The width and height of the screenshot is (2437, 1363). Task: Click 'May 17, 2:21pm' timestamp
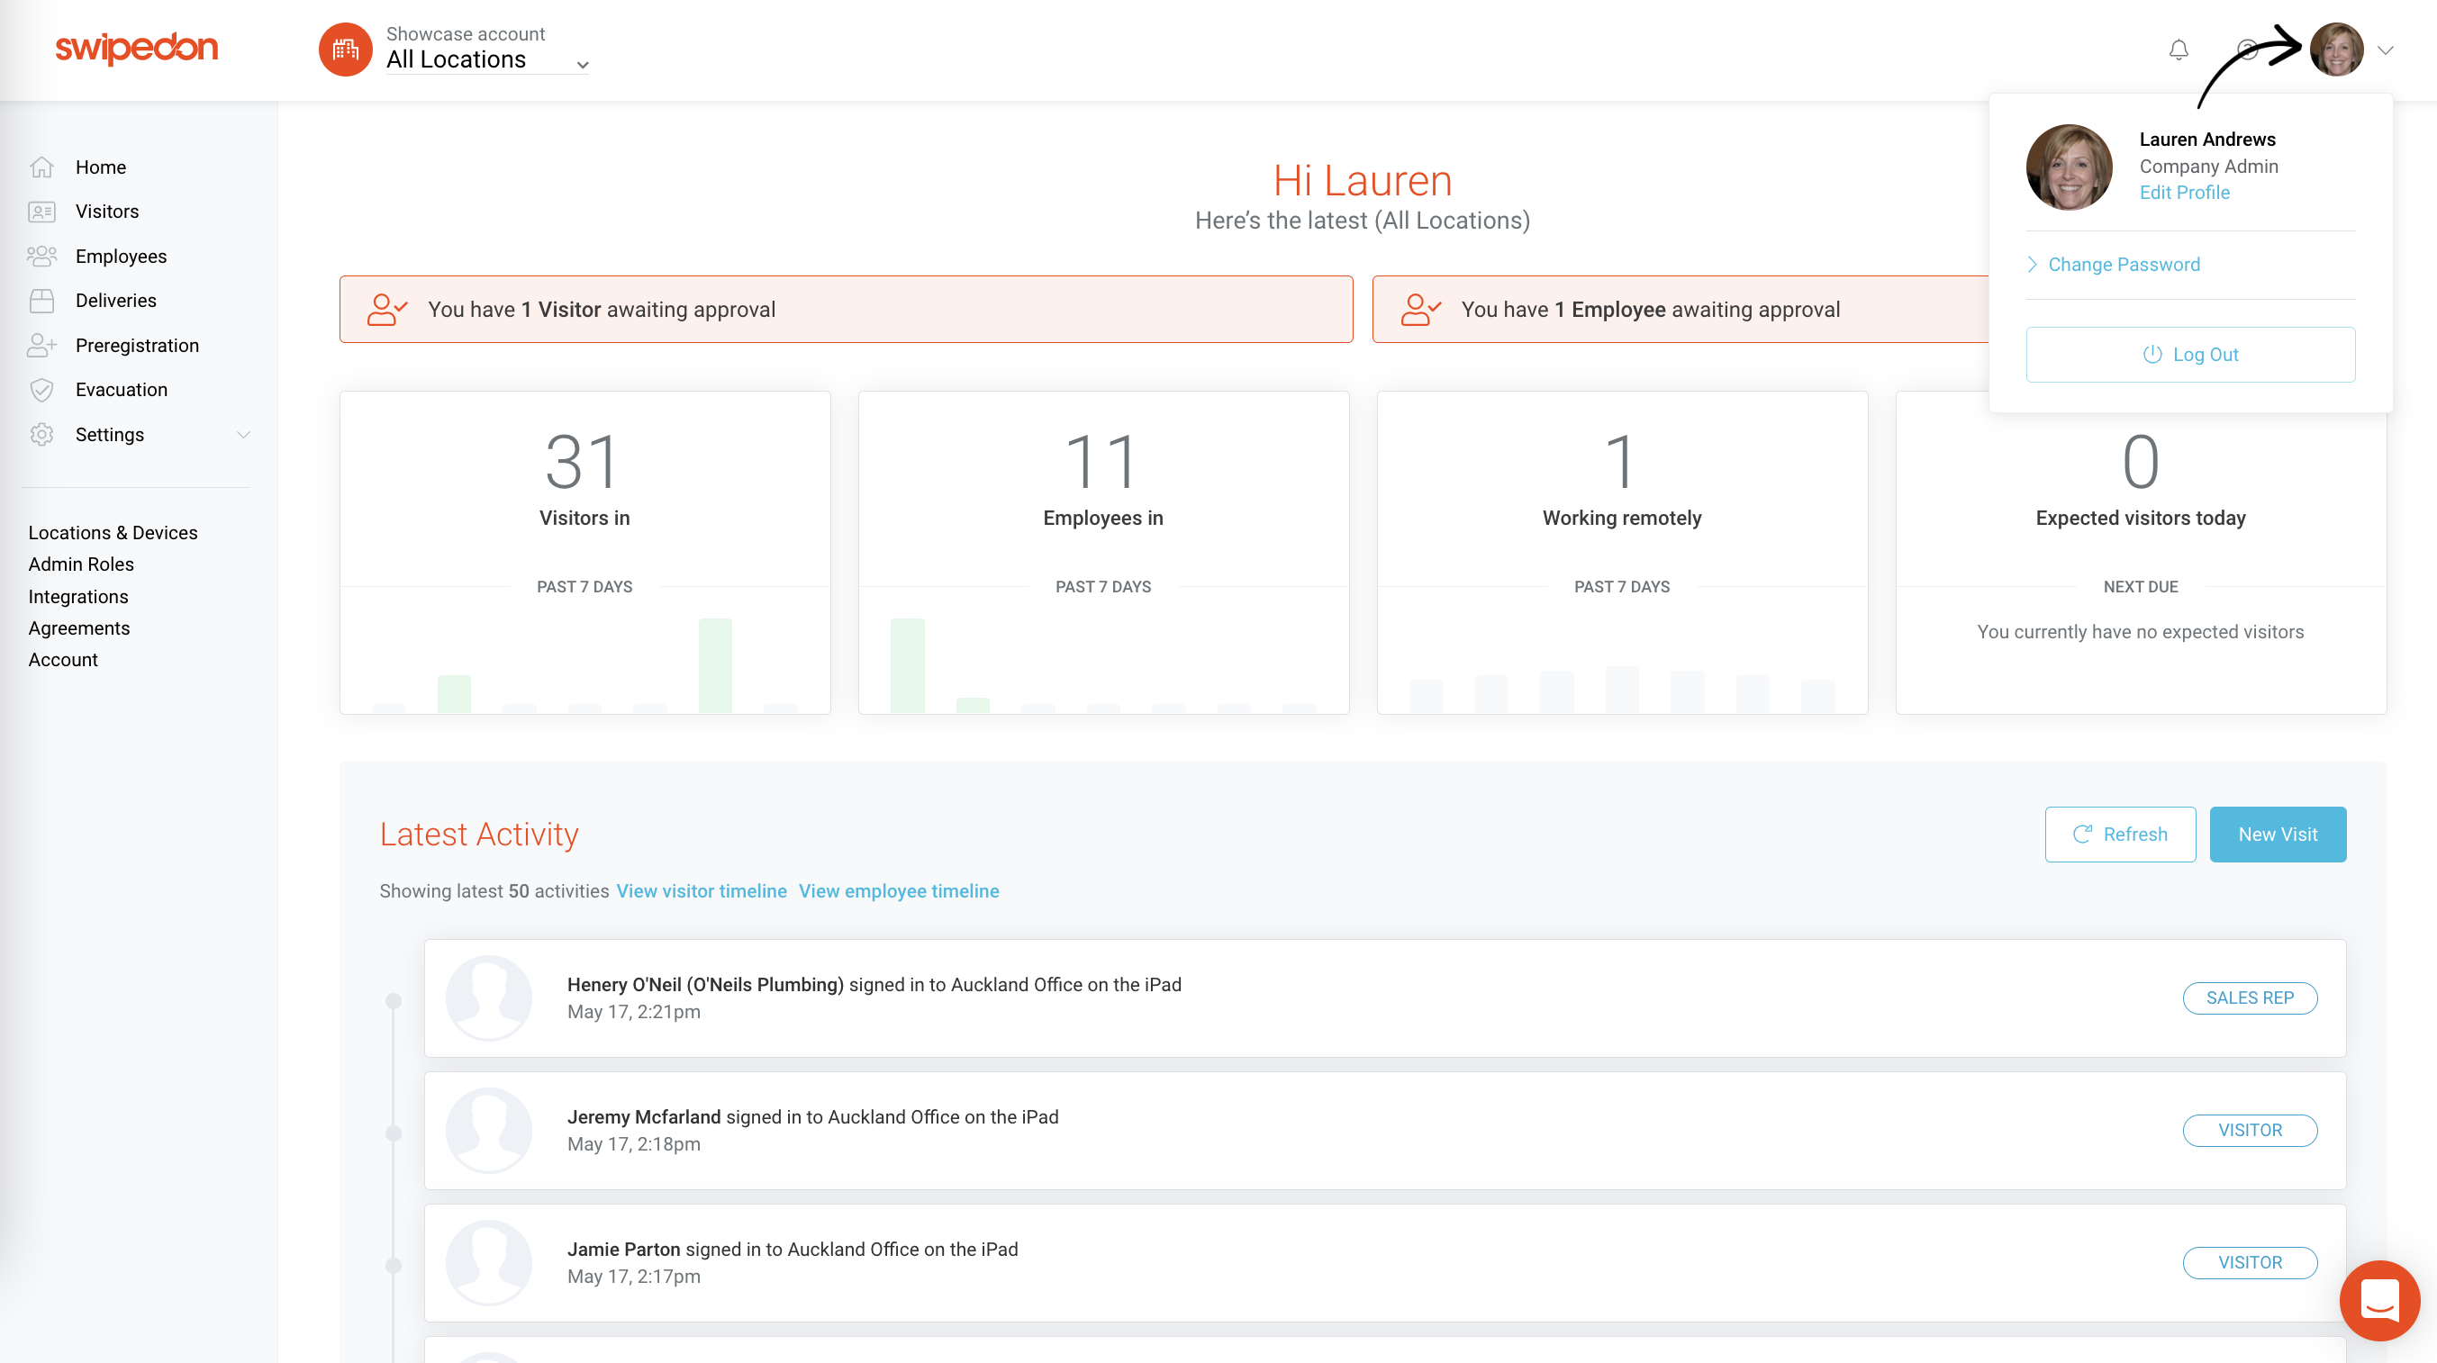pos(634,1012)
